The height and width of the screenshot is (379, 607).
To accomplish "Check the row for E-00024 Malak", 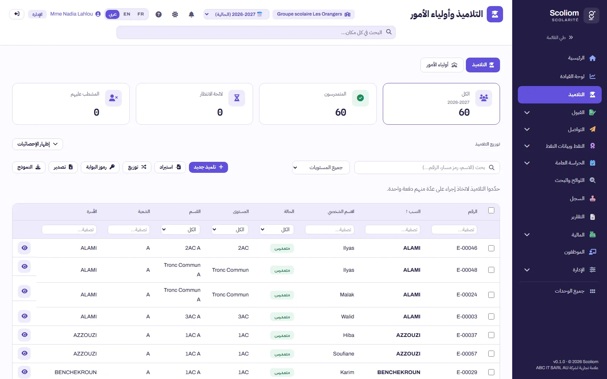I will [491, 295].
